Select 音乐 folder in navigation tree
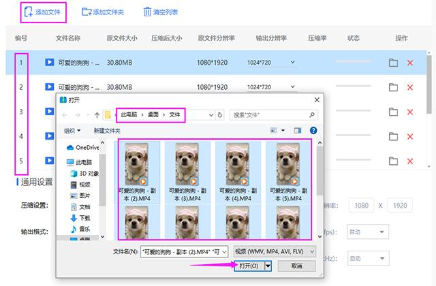The image size is (436, 286). [x=80, y=229]
